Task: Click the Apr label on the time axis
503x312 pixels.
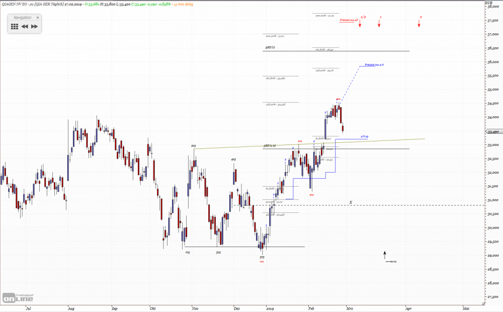Action: [408, 308]
